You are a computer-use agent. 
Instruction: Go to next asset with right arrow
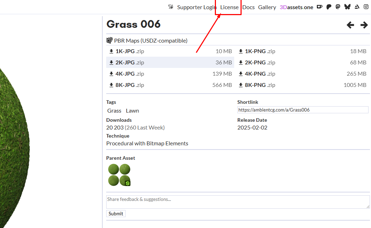pyautogui.click(x=364, y=25)
